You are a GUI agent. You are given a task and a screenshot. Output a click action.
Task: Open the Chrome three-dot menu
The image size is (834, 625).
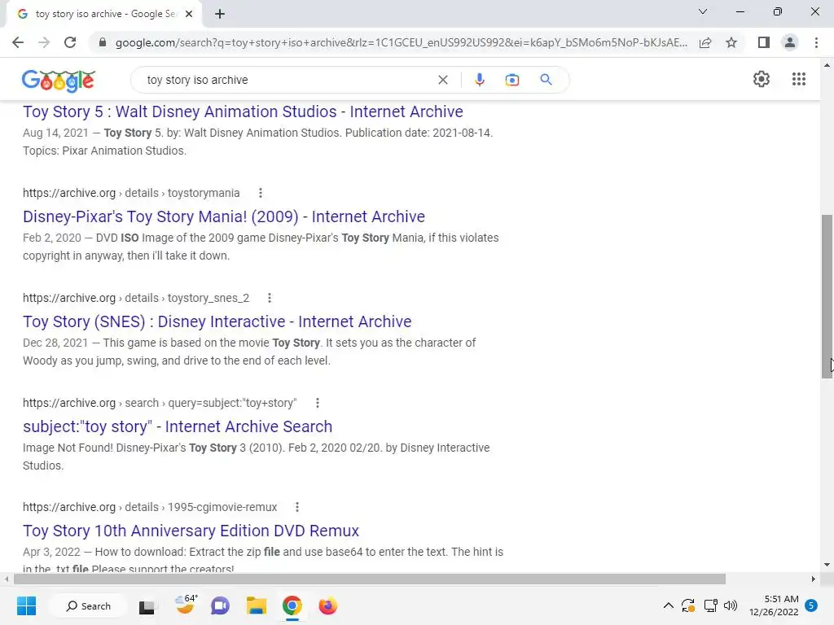pyautogui.click(x=816, y=42)
